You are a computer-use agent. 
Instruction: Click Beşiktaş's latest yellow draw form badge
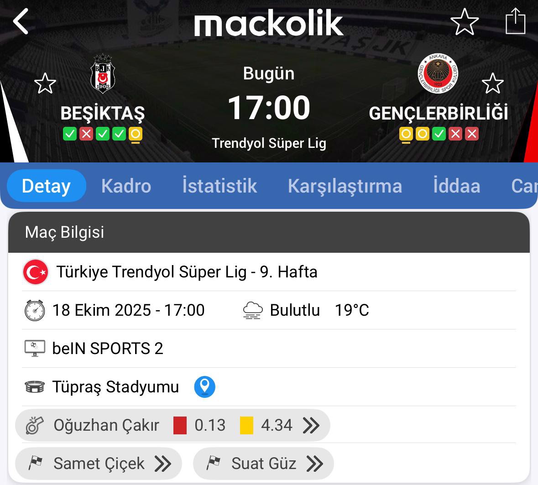point(136,134)
